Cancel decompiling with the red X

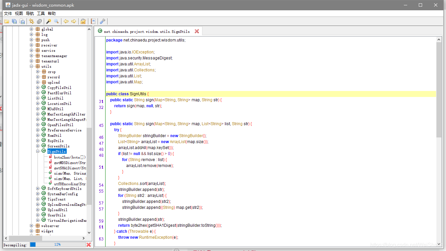(89, 244)
